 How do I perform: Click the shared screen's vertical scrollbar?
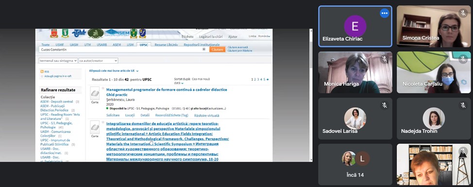[x=311, y=95]
